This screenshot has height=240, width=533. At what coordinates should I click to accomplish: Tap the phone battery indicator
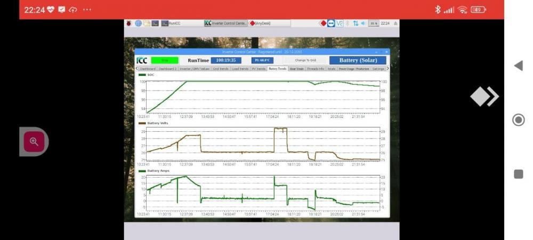pyautogui.click(x=478, y=10)
